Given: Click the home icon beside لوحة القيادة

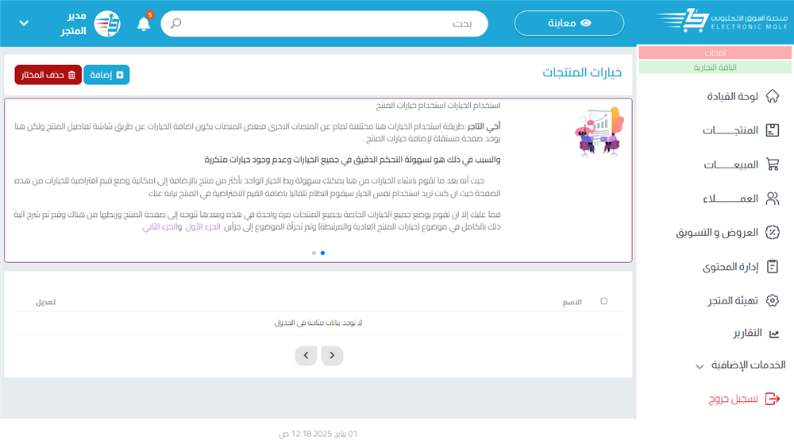Looking at the screenshot, I should pyautogui.click(x=772, y=96).
